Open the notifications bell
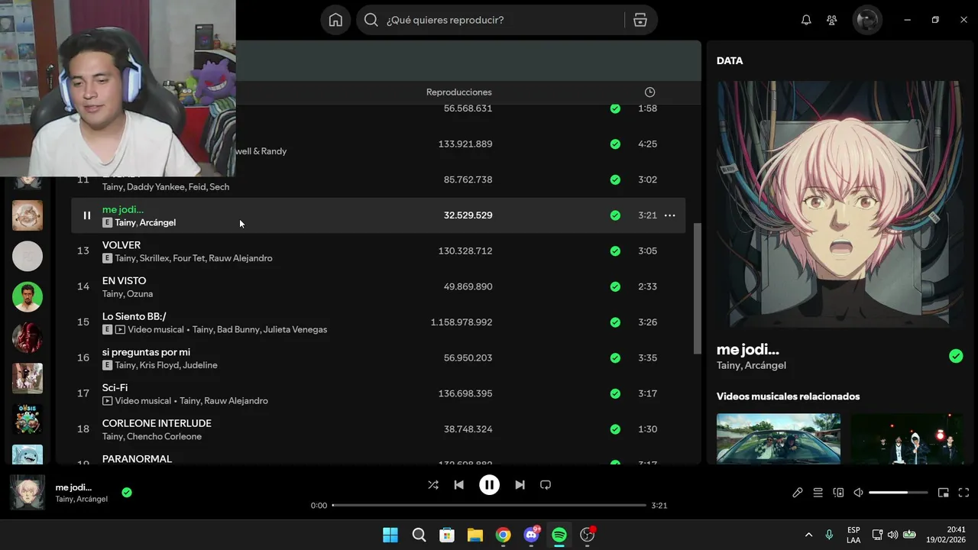The image size is (978, 550). (x=806, y=20)
